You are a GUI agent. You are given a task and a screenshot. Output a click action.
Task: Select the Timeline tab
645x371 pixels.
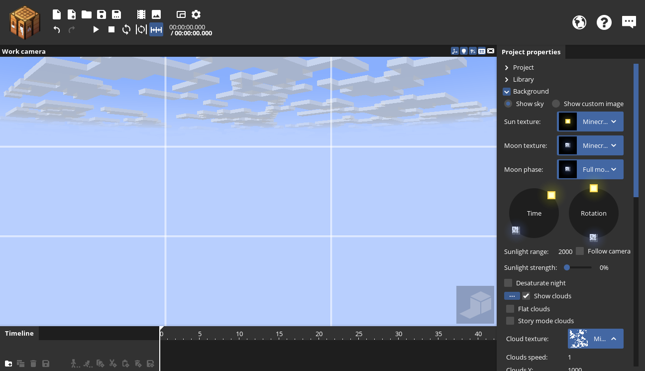pos(19,333)
